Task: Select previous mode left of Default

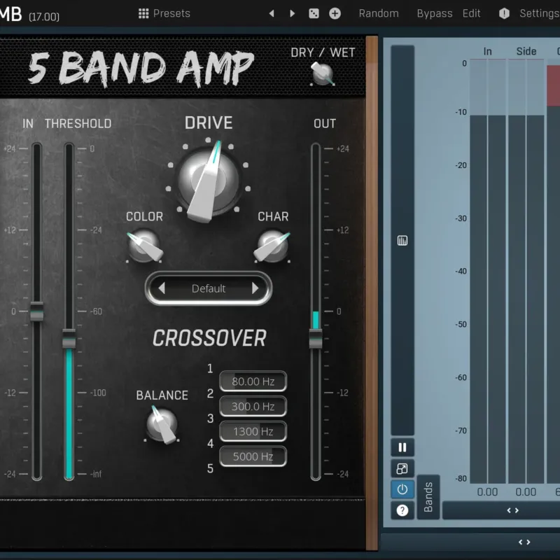Action: [x=162, y=288]
